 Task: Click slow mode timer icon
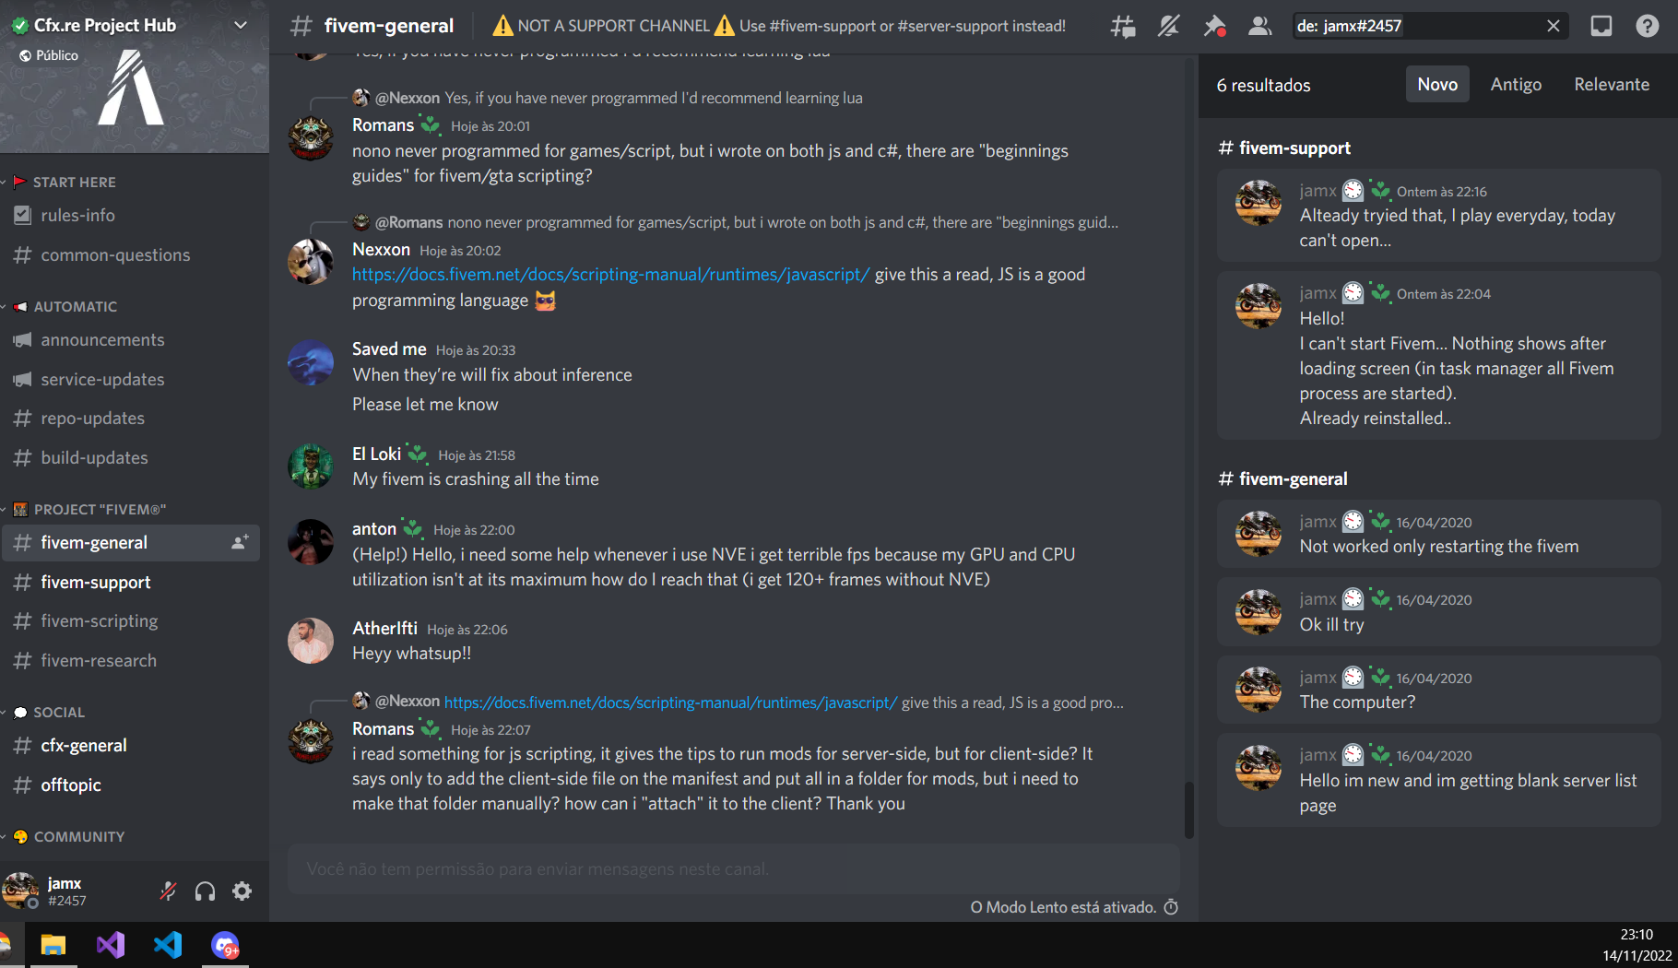[x=1171, y=907]
